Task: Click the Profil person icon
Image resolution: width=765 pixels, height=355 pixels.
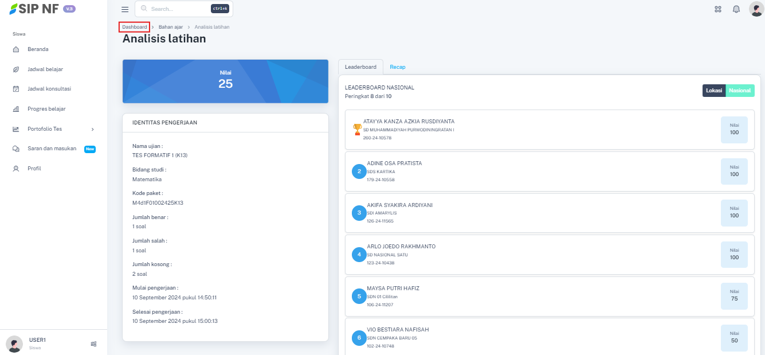Action: click(x=16, y=169)
